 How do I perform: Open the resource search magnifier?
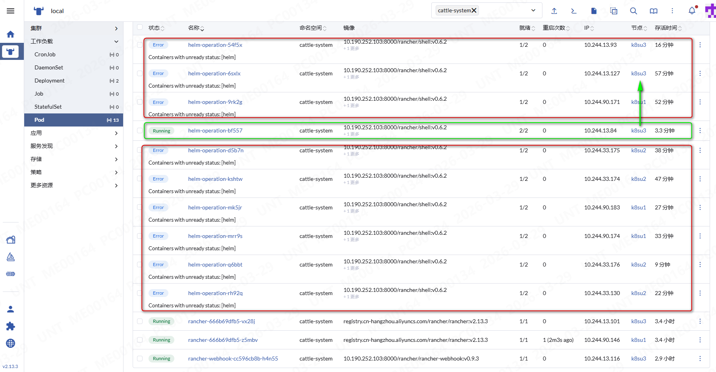coord(633,11)
